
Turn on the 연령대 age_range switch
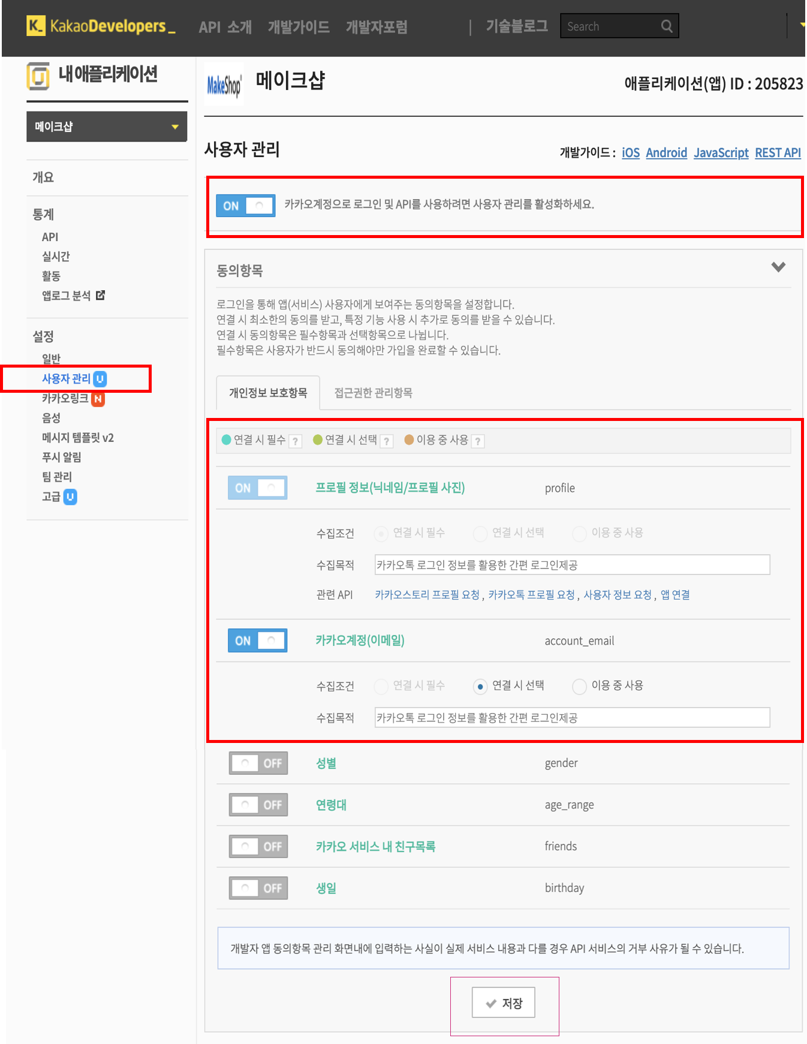click(258, 805)
